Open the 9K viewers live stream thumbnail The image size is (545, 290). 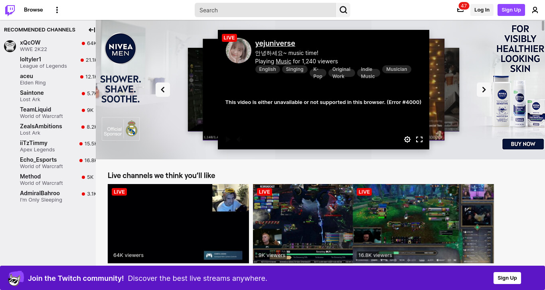pos(303,223)
